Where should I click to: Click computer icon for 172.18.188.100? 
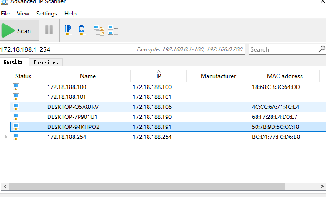(x=16, y=87)
